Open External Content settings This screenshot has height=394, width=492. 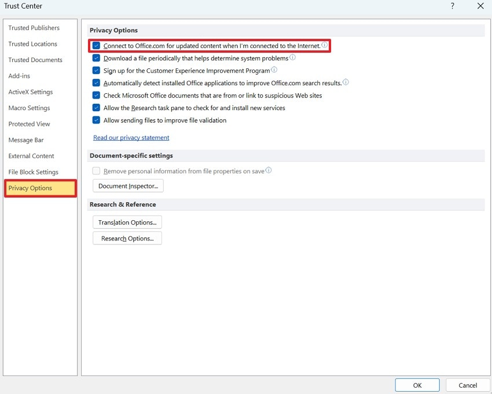point(31,156)
